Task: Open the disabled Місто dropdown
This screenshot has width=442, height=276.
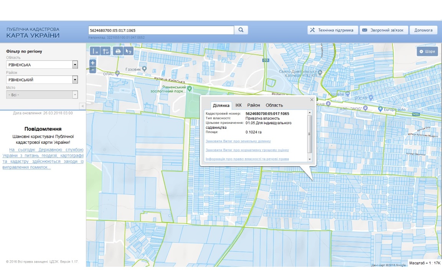Action: pyautogui.click(x=42, y=95)
